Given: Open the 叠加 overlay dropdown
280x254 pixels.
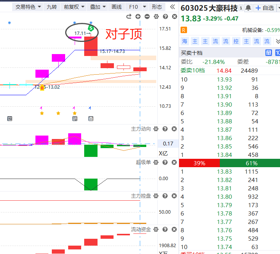Looking at the screenshot, I should pos(98,7).
